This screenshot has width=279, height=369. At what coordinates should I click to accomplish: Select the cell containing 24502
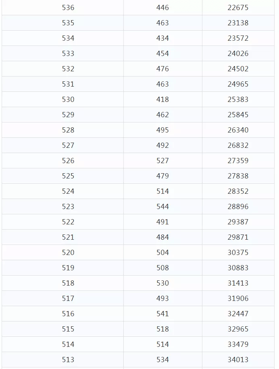coord(238,69)
